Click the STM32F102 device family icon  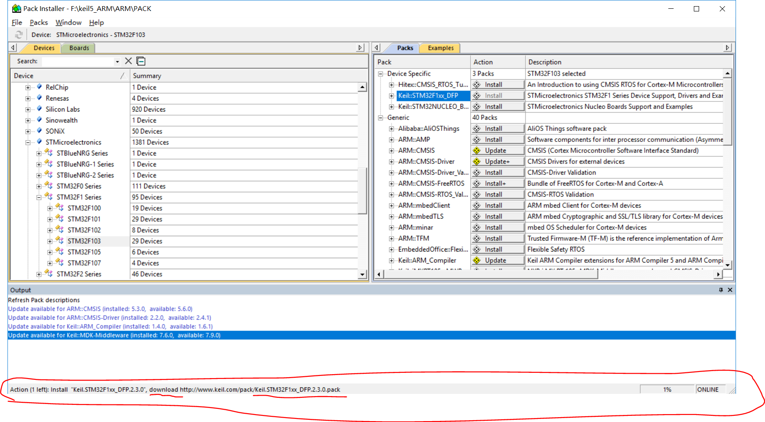(60, 230)
